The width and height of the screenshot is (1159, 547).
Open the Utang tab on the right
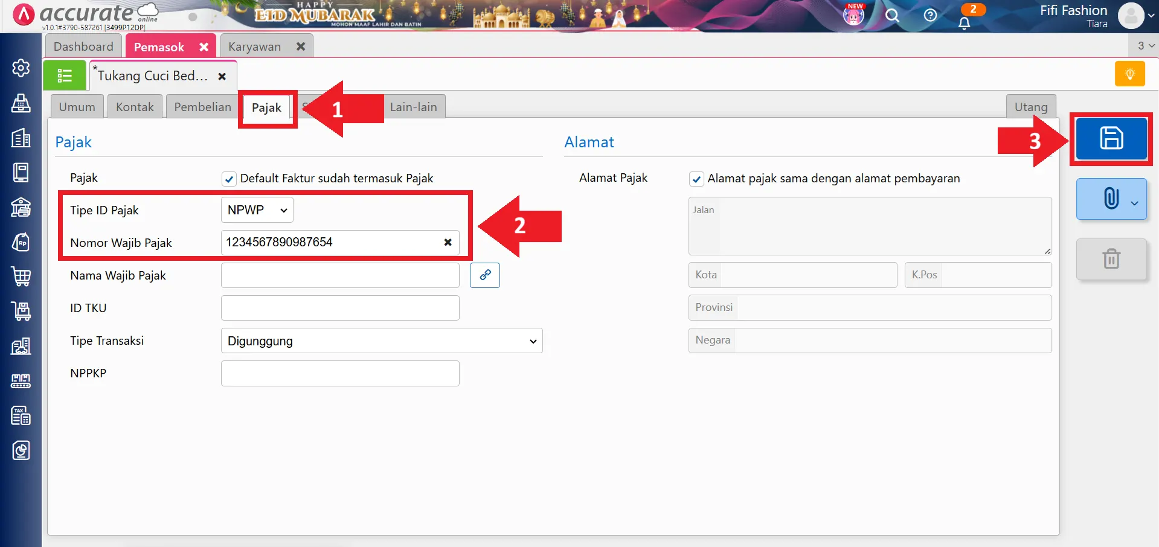point(1030,107)
